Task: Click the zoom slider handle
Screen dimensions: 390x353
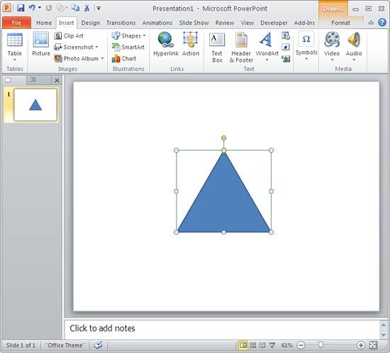Action: point(321,344)
